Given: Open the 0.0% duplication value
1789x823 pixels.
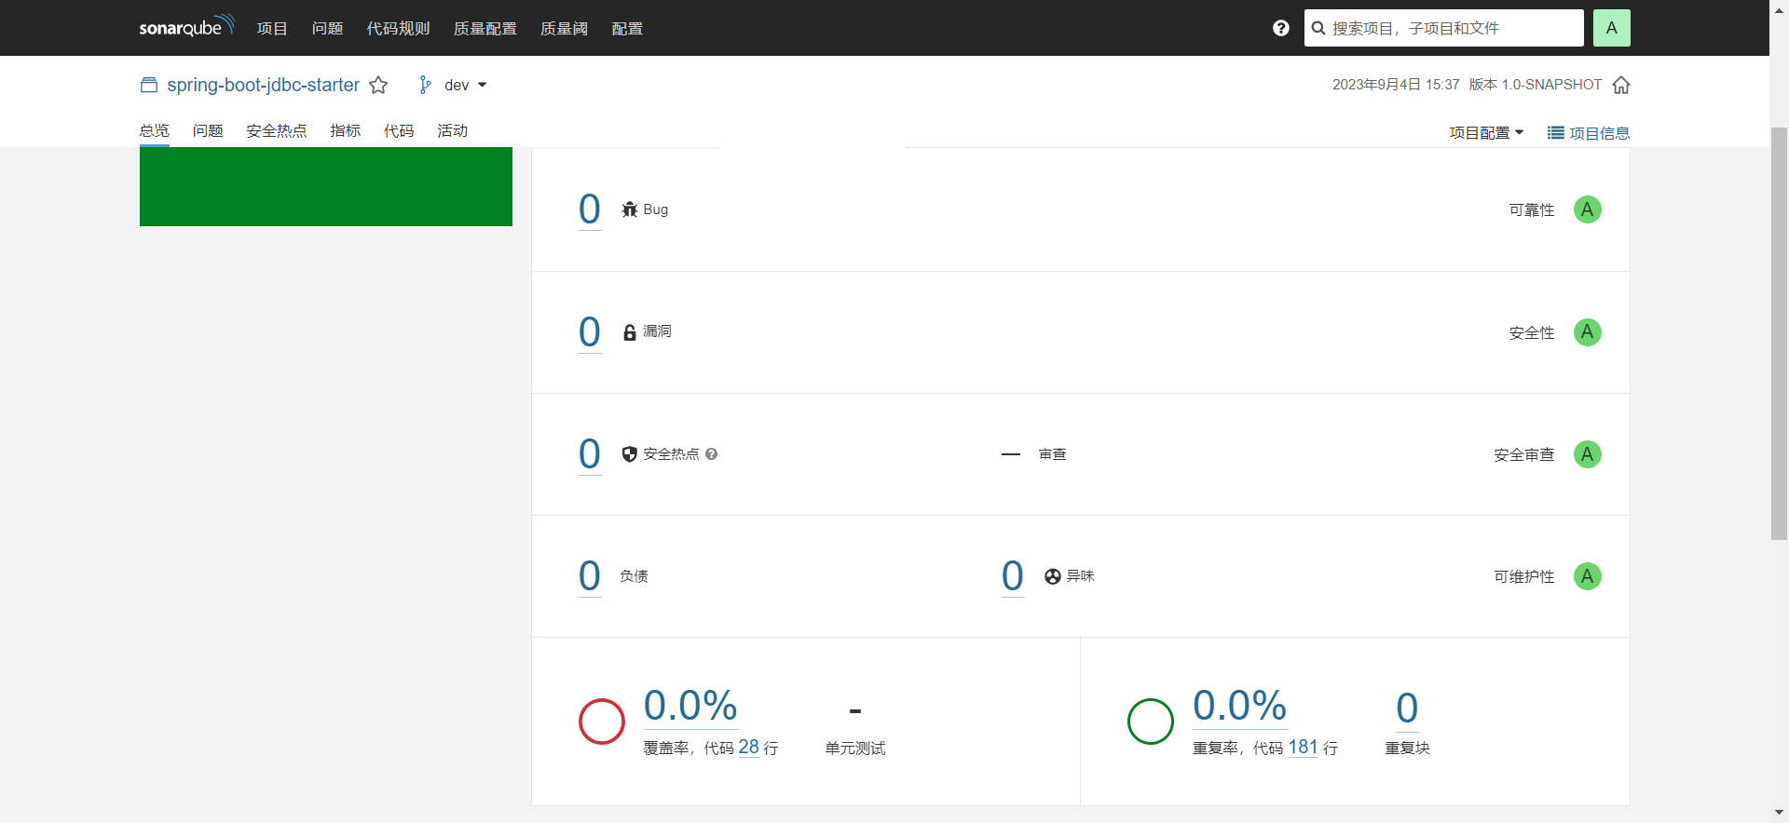Looking at the screenshot, I should [1240, 706].
